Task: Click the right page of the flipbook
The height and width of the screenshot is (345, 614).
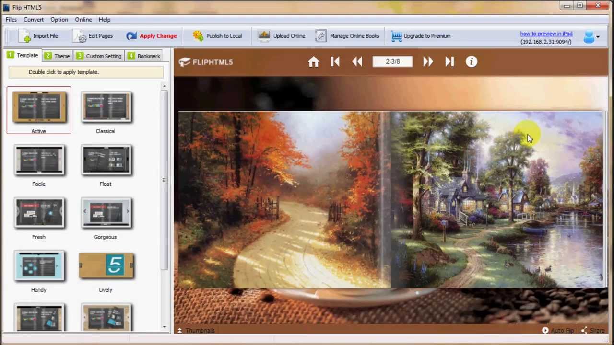Action: click(497, 199)
